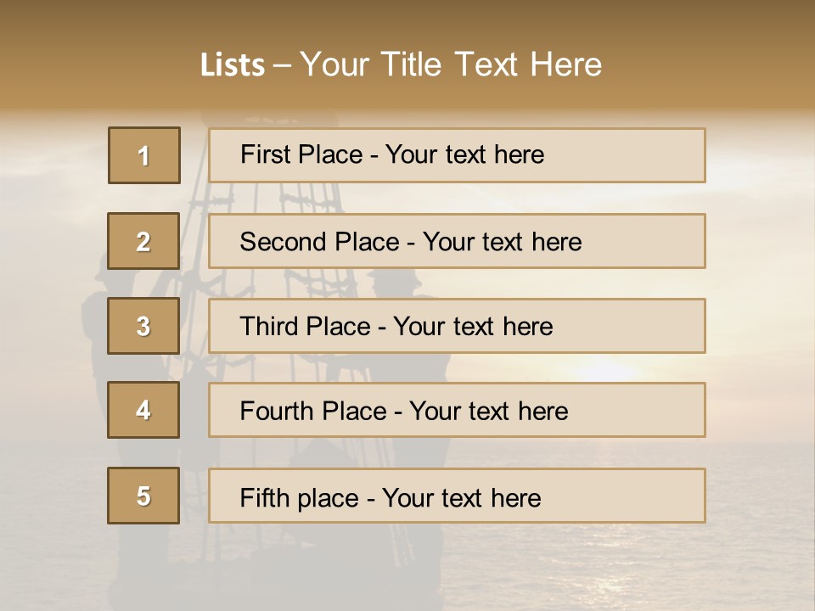815x611 pixels.
Task: Select the "Fifth place - Your text here" box
Action: tap(457, 496)
